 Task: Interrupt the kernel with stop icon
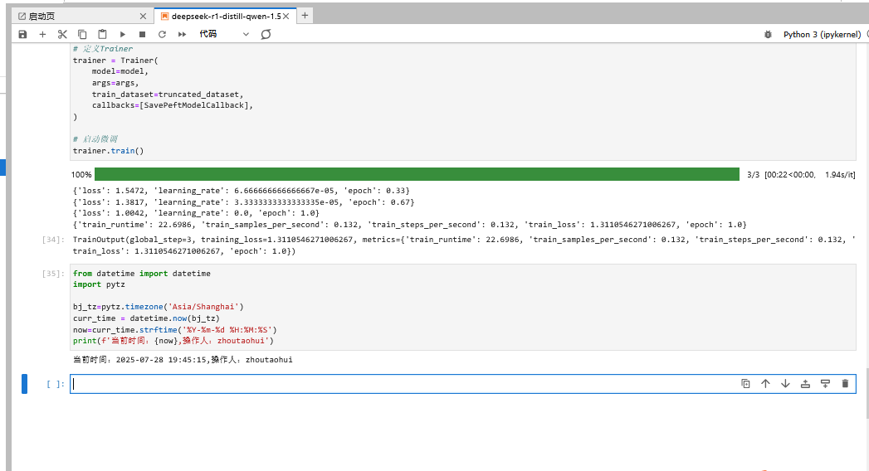pyautogui.click(x=142, y=34)
